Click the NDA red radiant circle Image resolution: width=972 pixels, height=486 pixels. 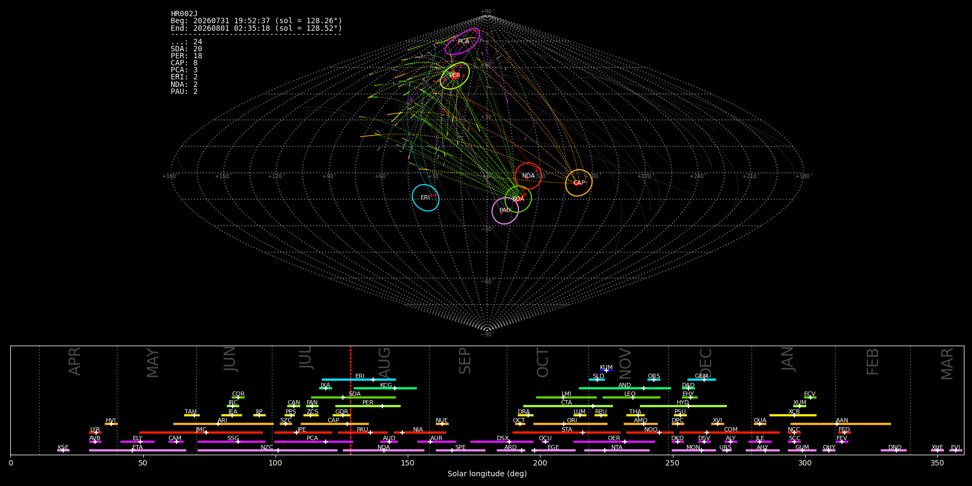click(529, 175)
